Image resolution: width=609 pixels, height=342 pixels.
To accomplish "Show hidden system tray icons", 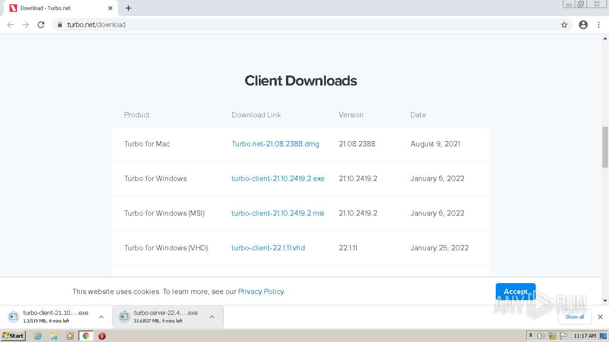I will pos(531,336).
